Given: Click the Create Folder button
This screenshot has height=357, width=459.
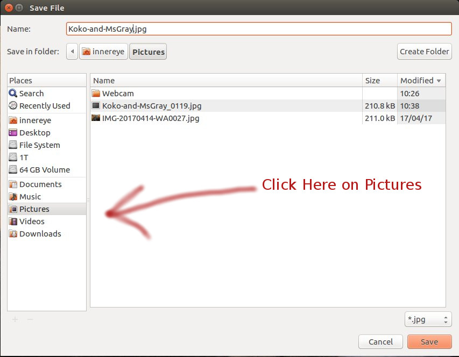Looking at the screenshot, I should coord(424,51).
